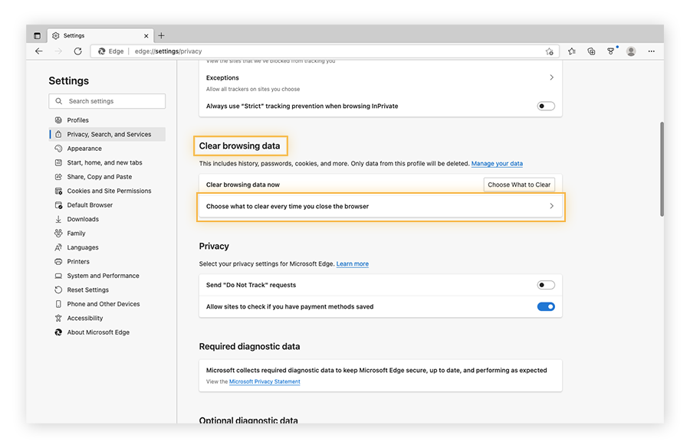Enable Strict tracking prevention for InPrivate

pyautogui.click(x=545, y=106)
